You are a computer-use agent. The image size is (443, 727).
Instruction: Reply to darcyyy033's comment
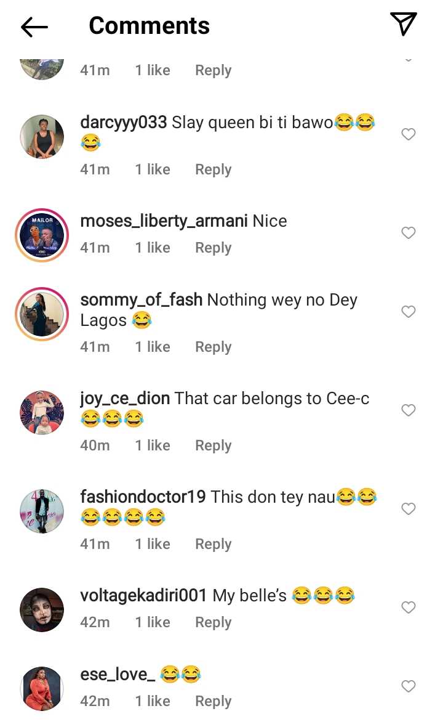point(213,169)
